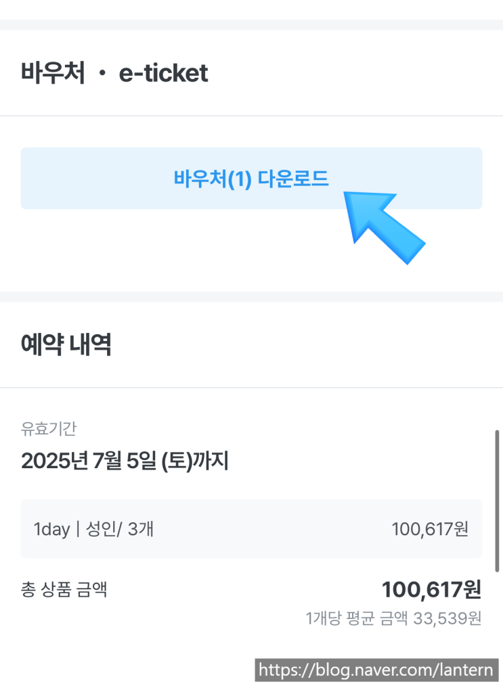
Task: Click the bold total 100,617원 amount
Action: (x=431, y=589)
